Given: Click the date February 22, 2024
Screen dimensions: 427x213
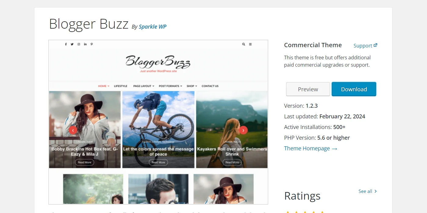Looking at the screenshot, I should [342, 117].
